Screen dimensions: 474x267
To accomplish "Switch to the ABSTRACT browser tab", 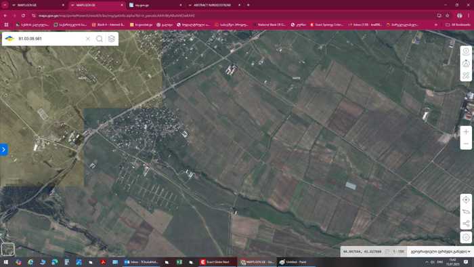I will pos(214,5).
